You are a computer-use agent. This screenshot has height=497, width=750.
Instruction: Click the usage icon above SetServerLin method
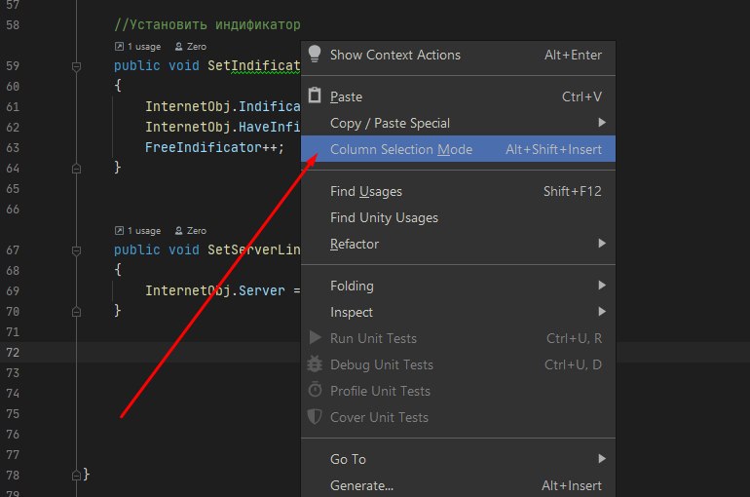(119, 231)
